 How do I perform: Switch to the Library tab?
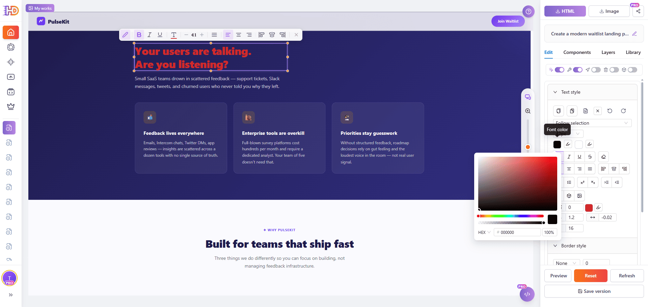[633, 52]
